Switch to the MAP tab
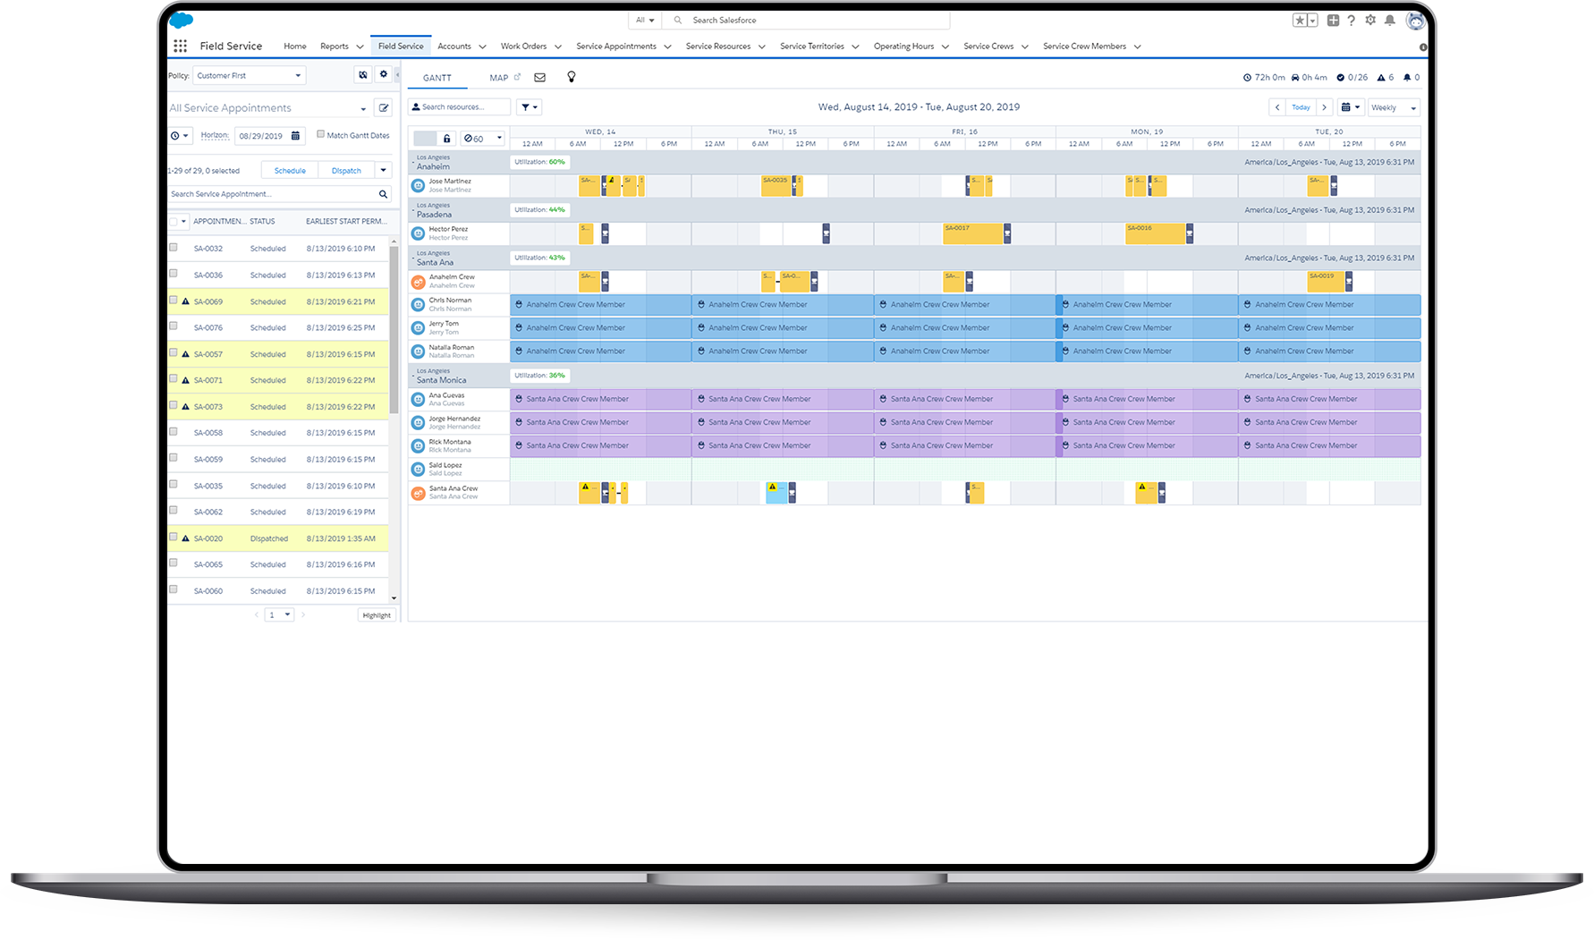The width and height of the screenshot is (1594, 940). [498, 78]
